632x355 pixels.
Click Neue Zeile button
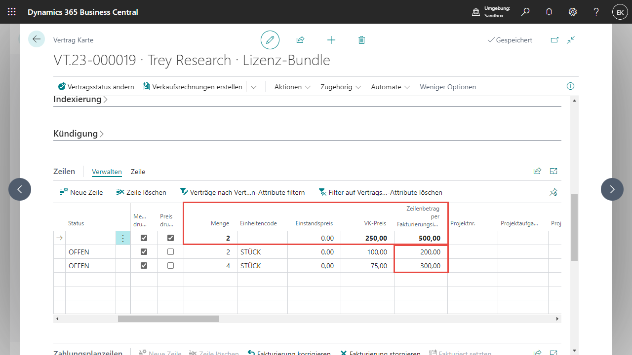(x=81, y=192)
